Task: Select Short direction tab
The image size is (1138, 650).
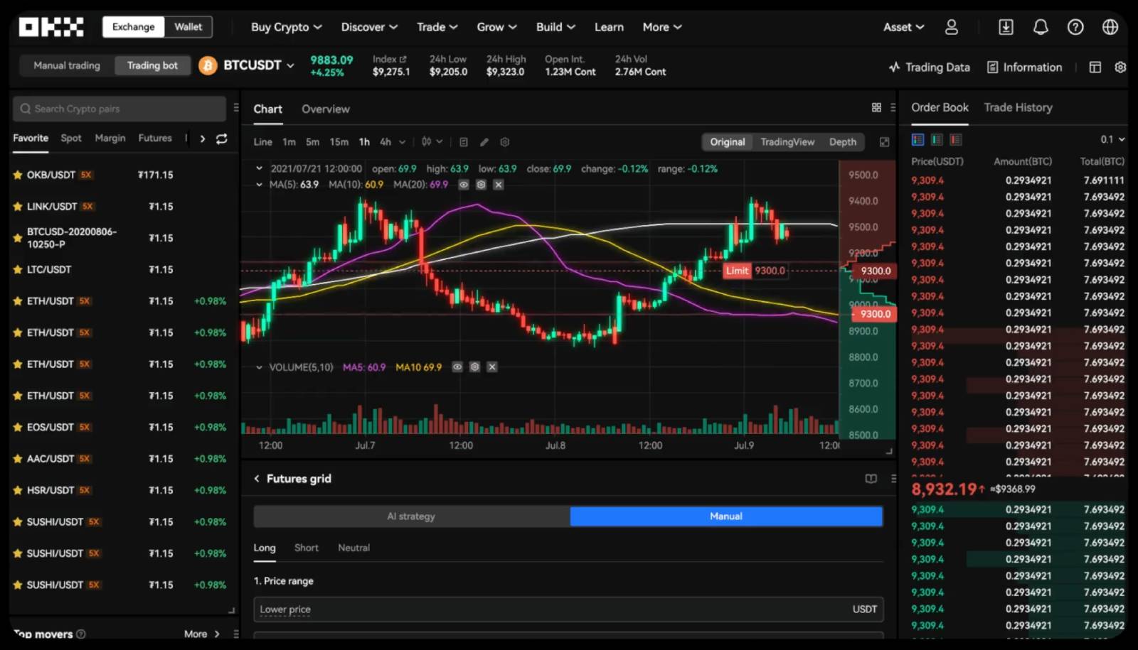Action: point(307,548)
